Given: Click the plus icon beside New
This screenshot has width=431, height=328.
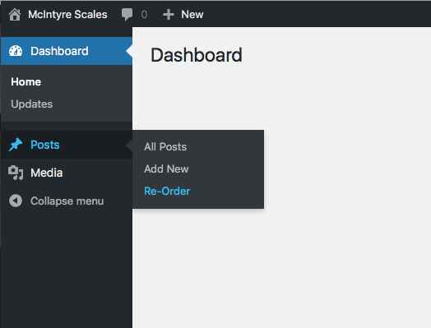Looking at the screenshot, I should click(x=169, y=15).
